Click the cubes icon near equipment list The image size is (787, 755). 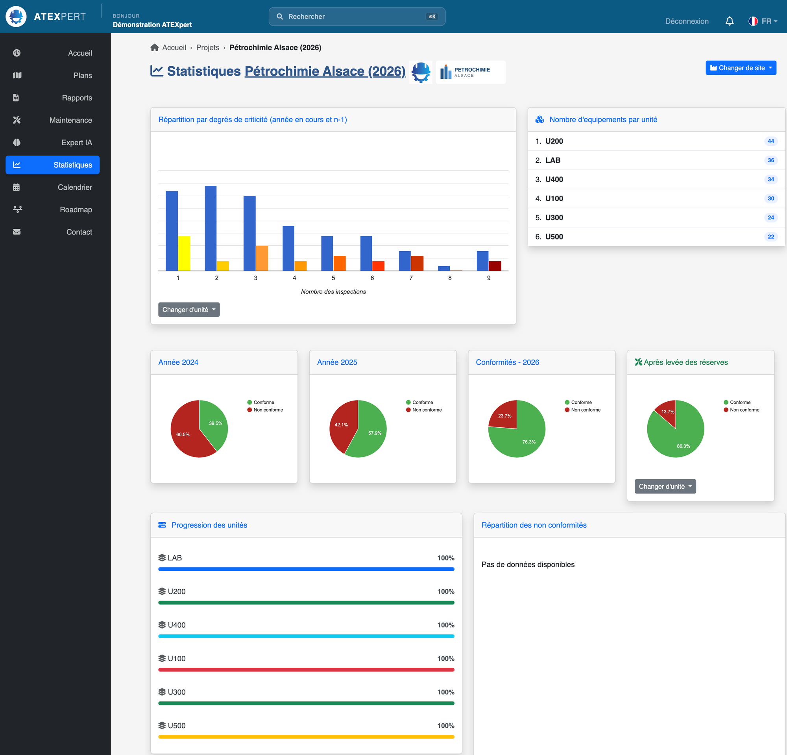539,119
